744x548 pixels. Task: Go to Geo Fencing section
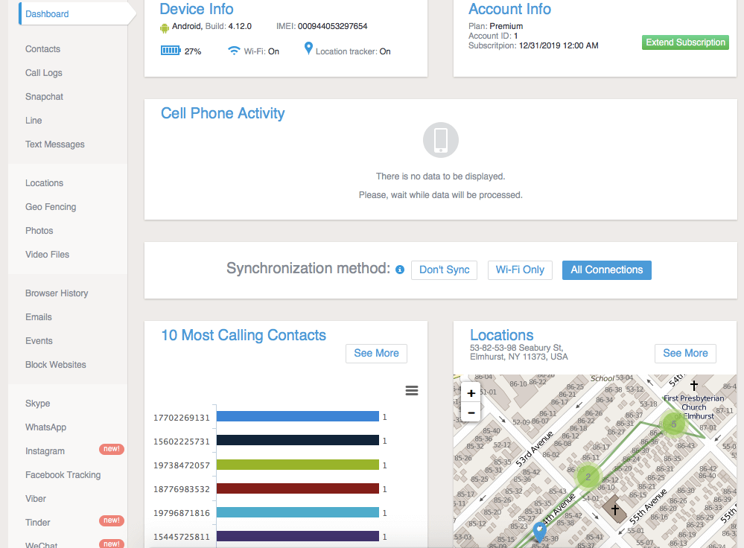click(51, 207)
